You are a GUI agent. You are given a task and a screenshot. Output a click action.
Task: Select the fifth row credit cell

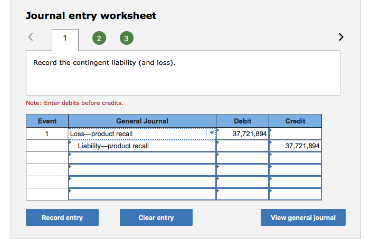296,182
